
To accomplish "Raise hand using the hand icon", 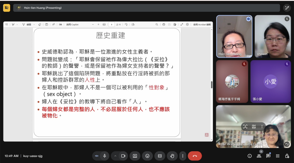I will (172, 156).
